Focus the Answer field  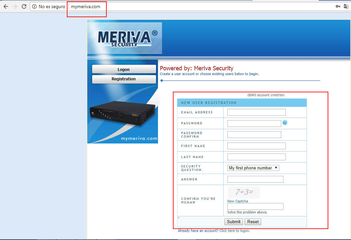[255, 179]
